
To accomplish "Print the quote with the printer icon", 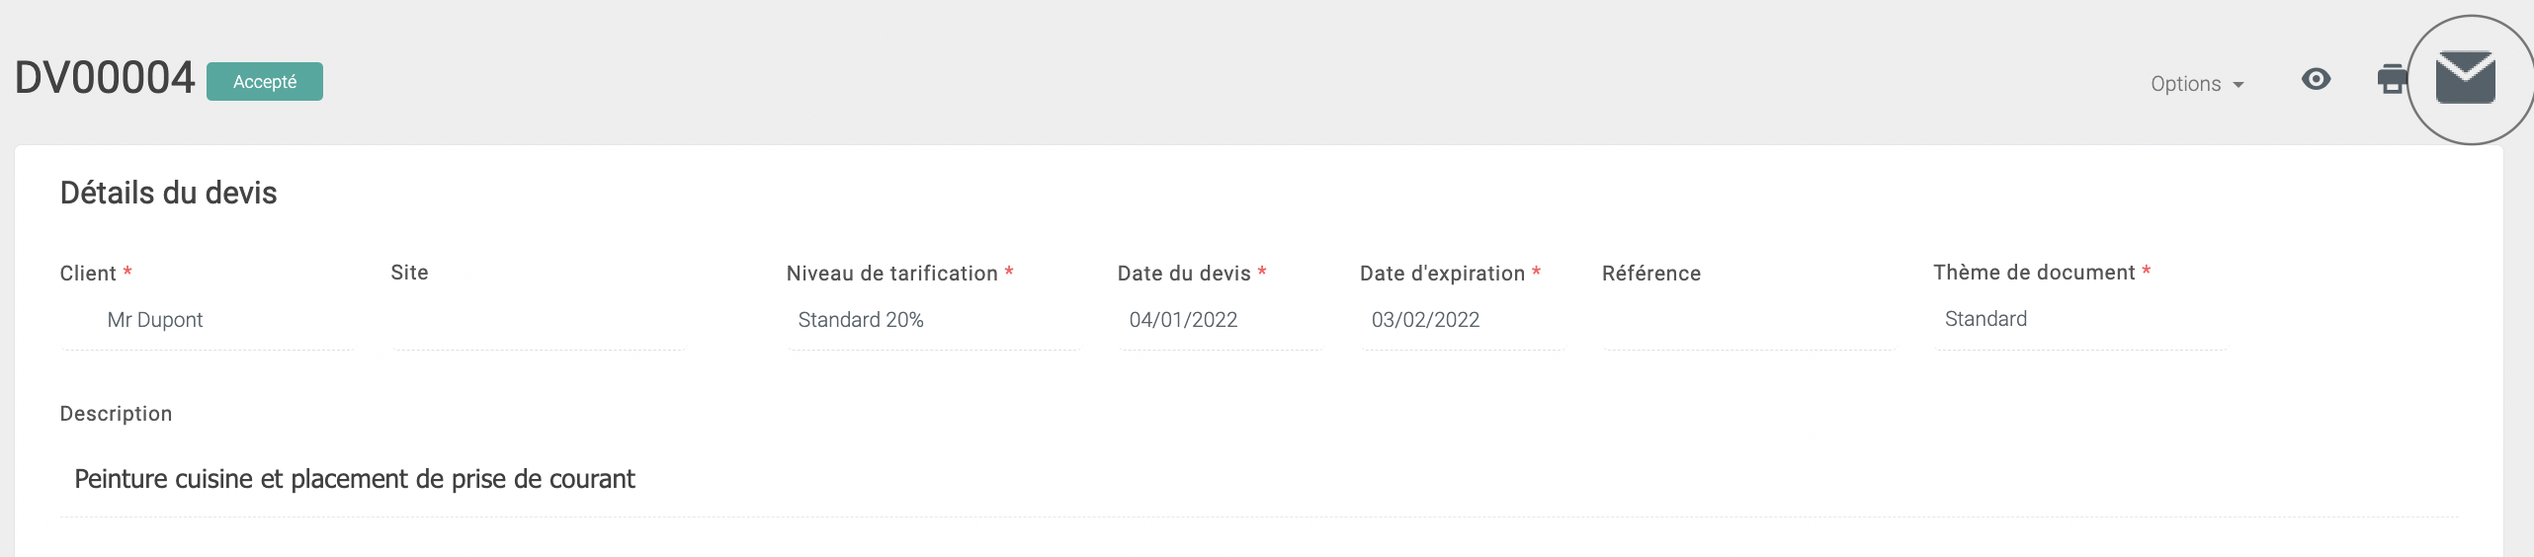I will click(x=2392, y=79).
